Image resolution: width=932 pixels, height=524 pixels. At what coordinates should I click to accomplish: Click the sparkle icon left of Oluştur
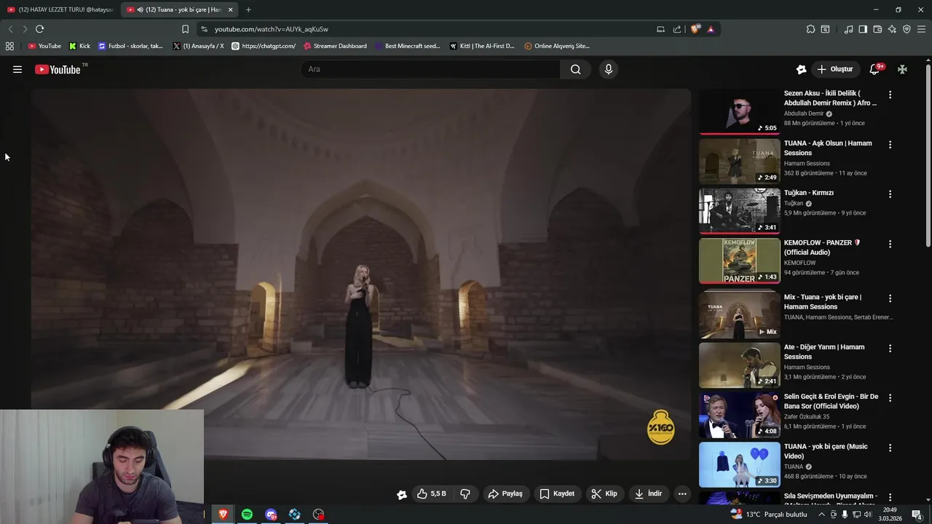[x=801, y=69]
